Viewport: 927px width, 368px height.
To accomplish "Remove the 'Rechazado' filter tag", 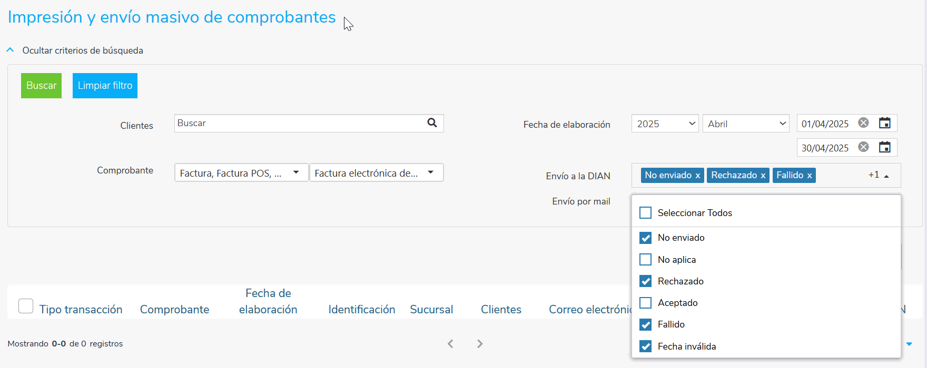I will (763, 176).
